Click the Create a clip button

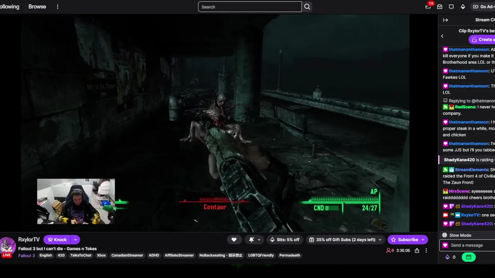(482, 39)
